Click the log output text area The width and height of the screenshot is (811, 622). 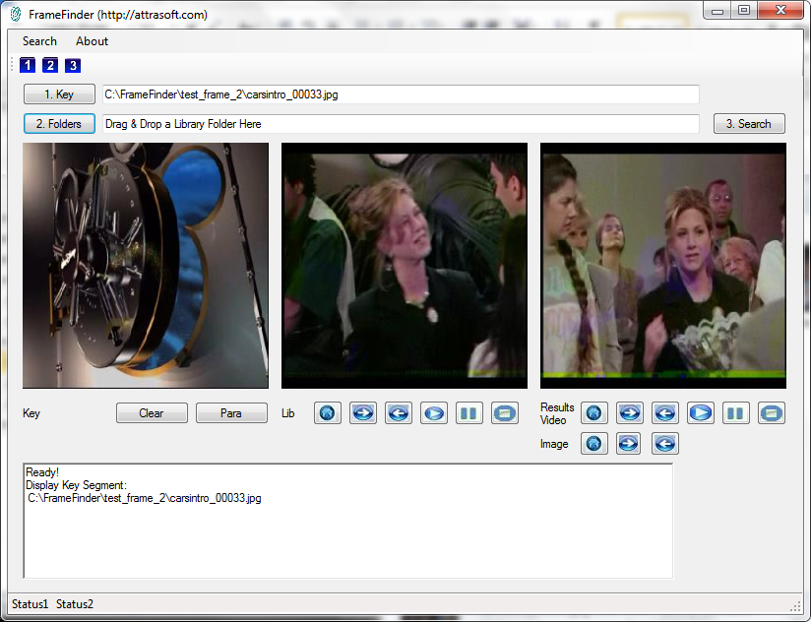[348, 522]
